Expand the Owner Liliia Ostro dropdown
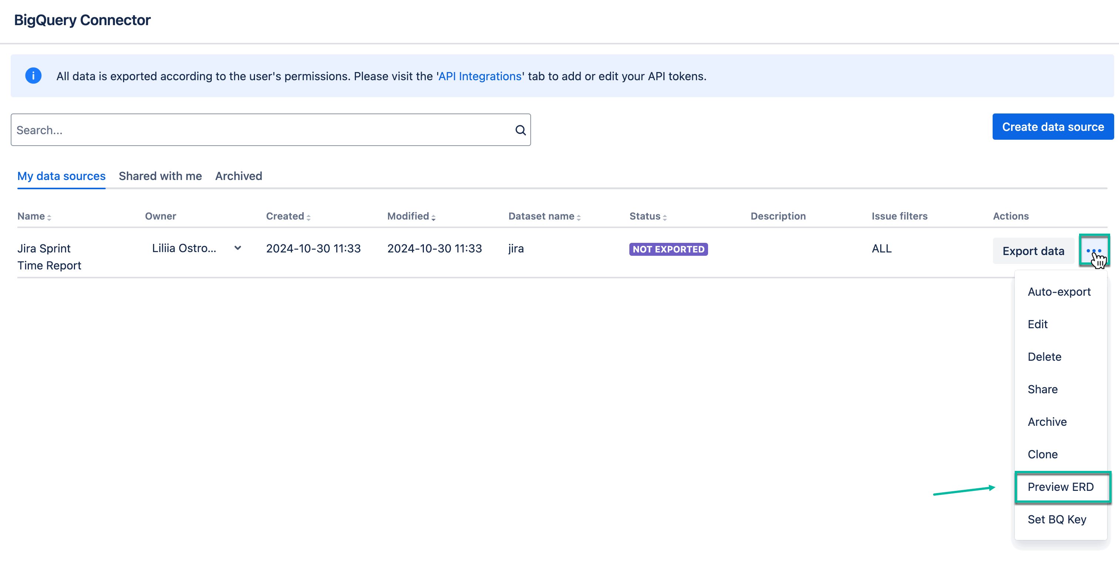 click(x=238, y=248)
